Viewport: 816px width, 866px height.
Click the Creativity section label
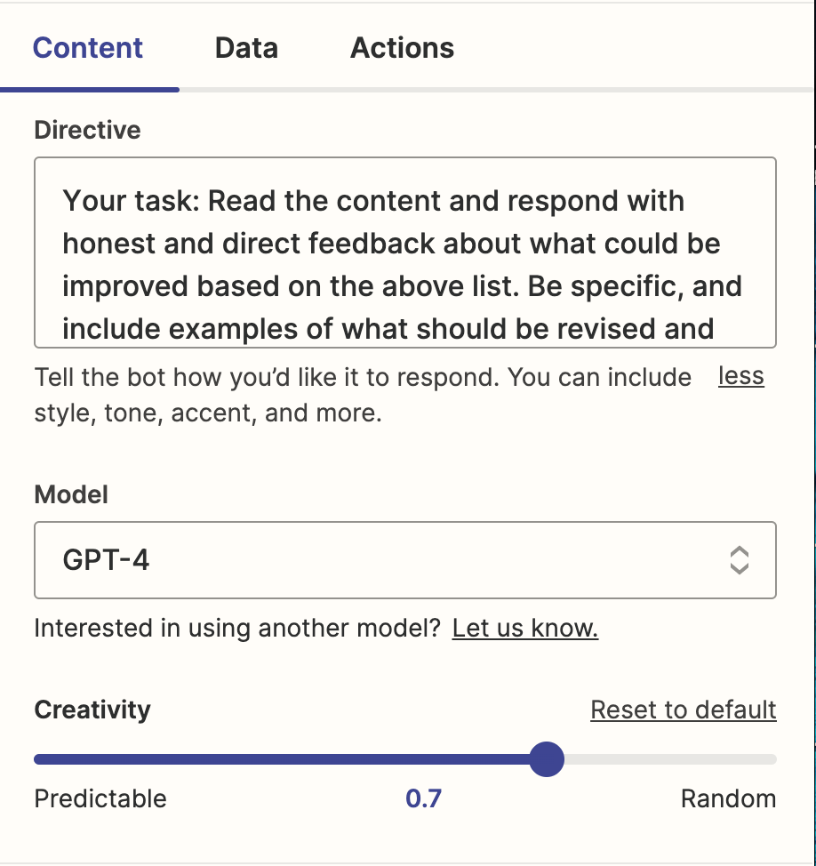[92, 710]
